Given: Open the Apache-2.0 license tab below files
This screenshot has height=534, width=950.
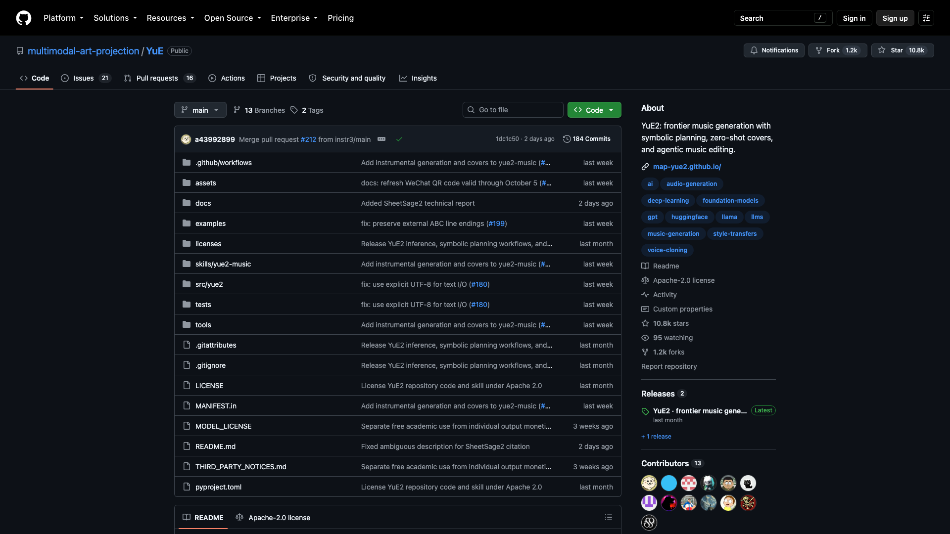Looking at the screenshot, I should (273, 518).
